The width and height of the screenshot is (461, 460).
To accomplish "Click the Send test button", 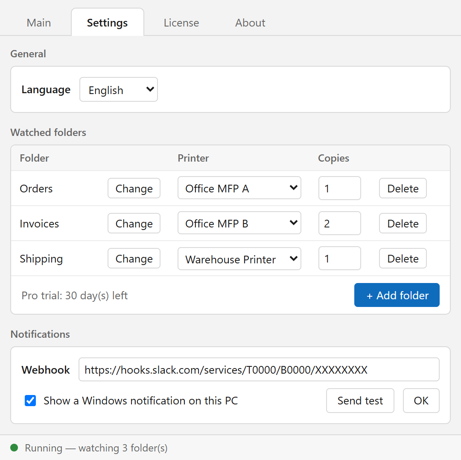I will tap(360, 401).
